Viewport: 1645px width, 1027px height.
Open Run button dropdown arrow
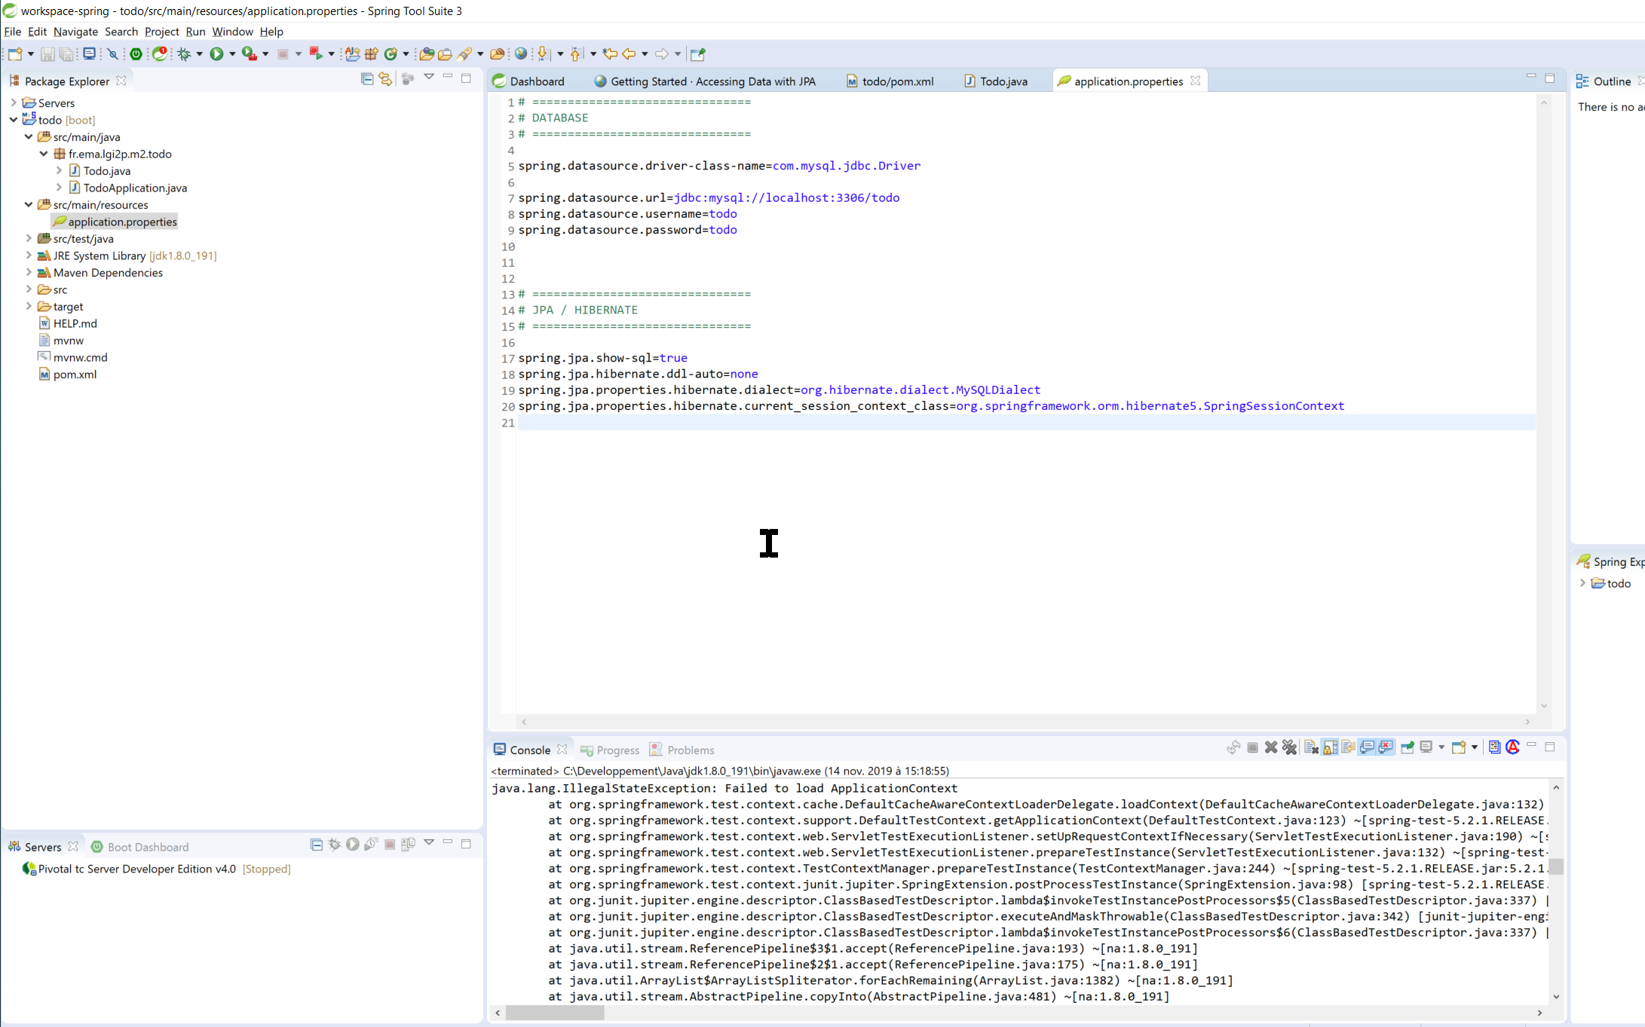(x=232, y=54)
